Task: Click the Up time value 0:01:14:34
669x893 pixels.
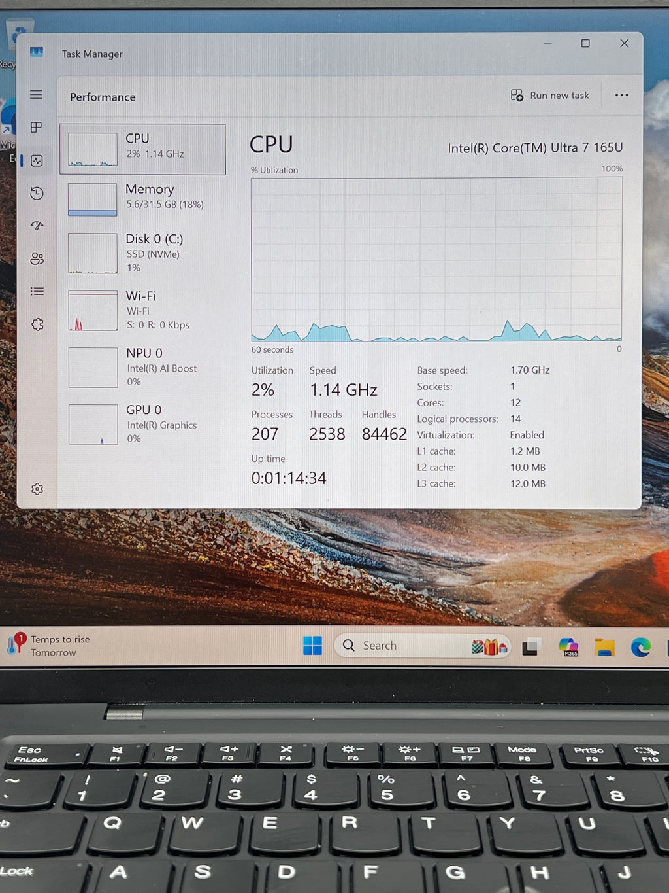Action: [x=289, y=478]
